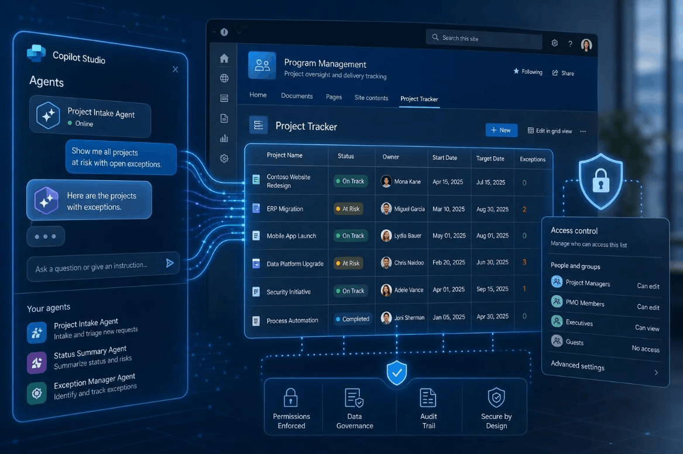This screenshot has height=454, width=683.
Task: Click the New button
Action: click(x=502, y=130)
